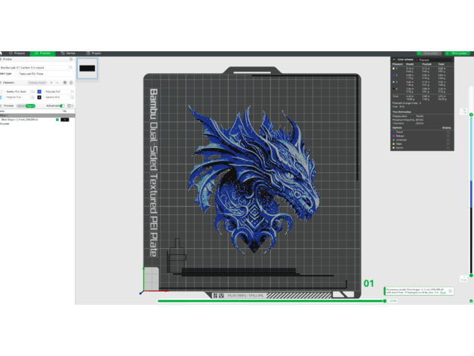Open the Device tab

pos(68,54)
